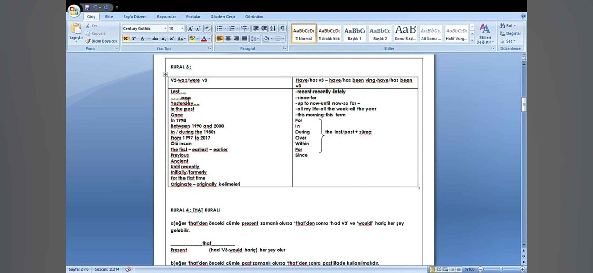Screen dimensions: 593x273
Task: Apply strikethrough formatting
Action: tap(155, 39)
